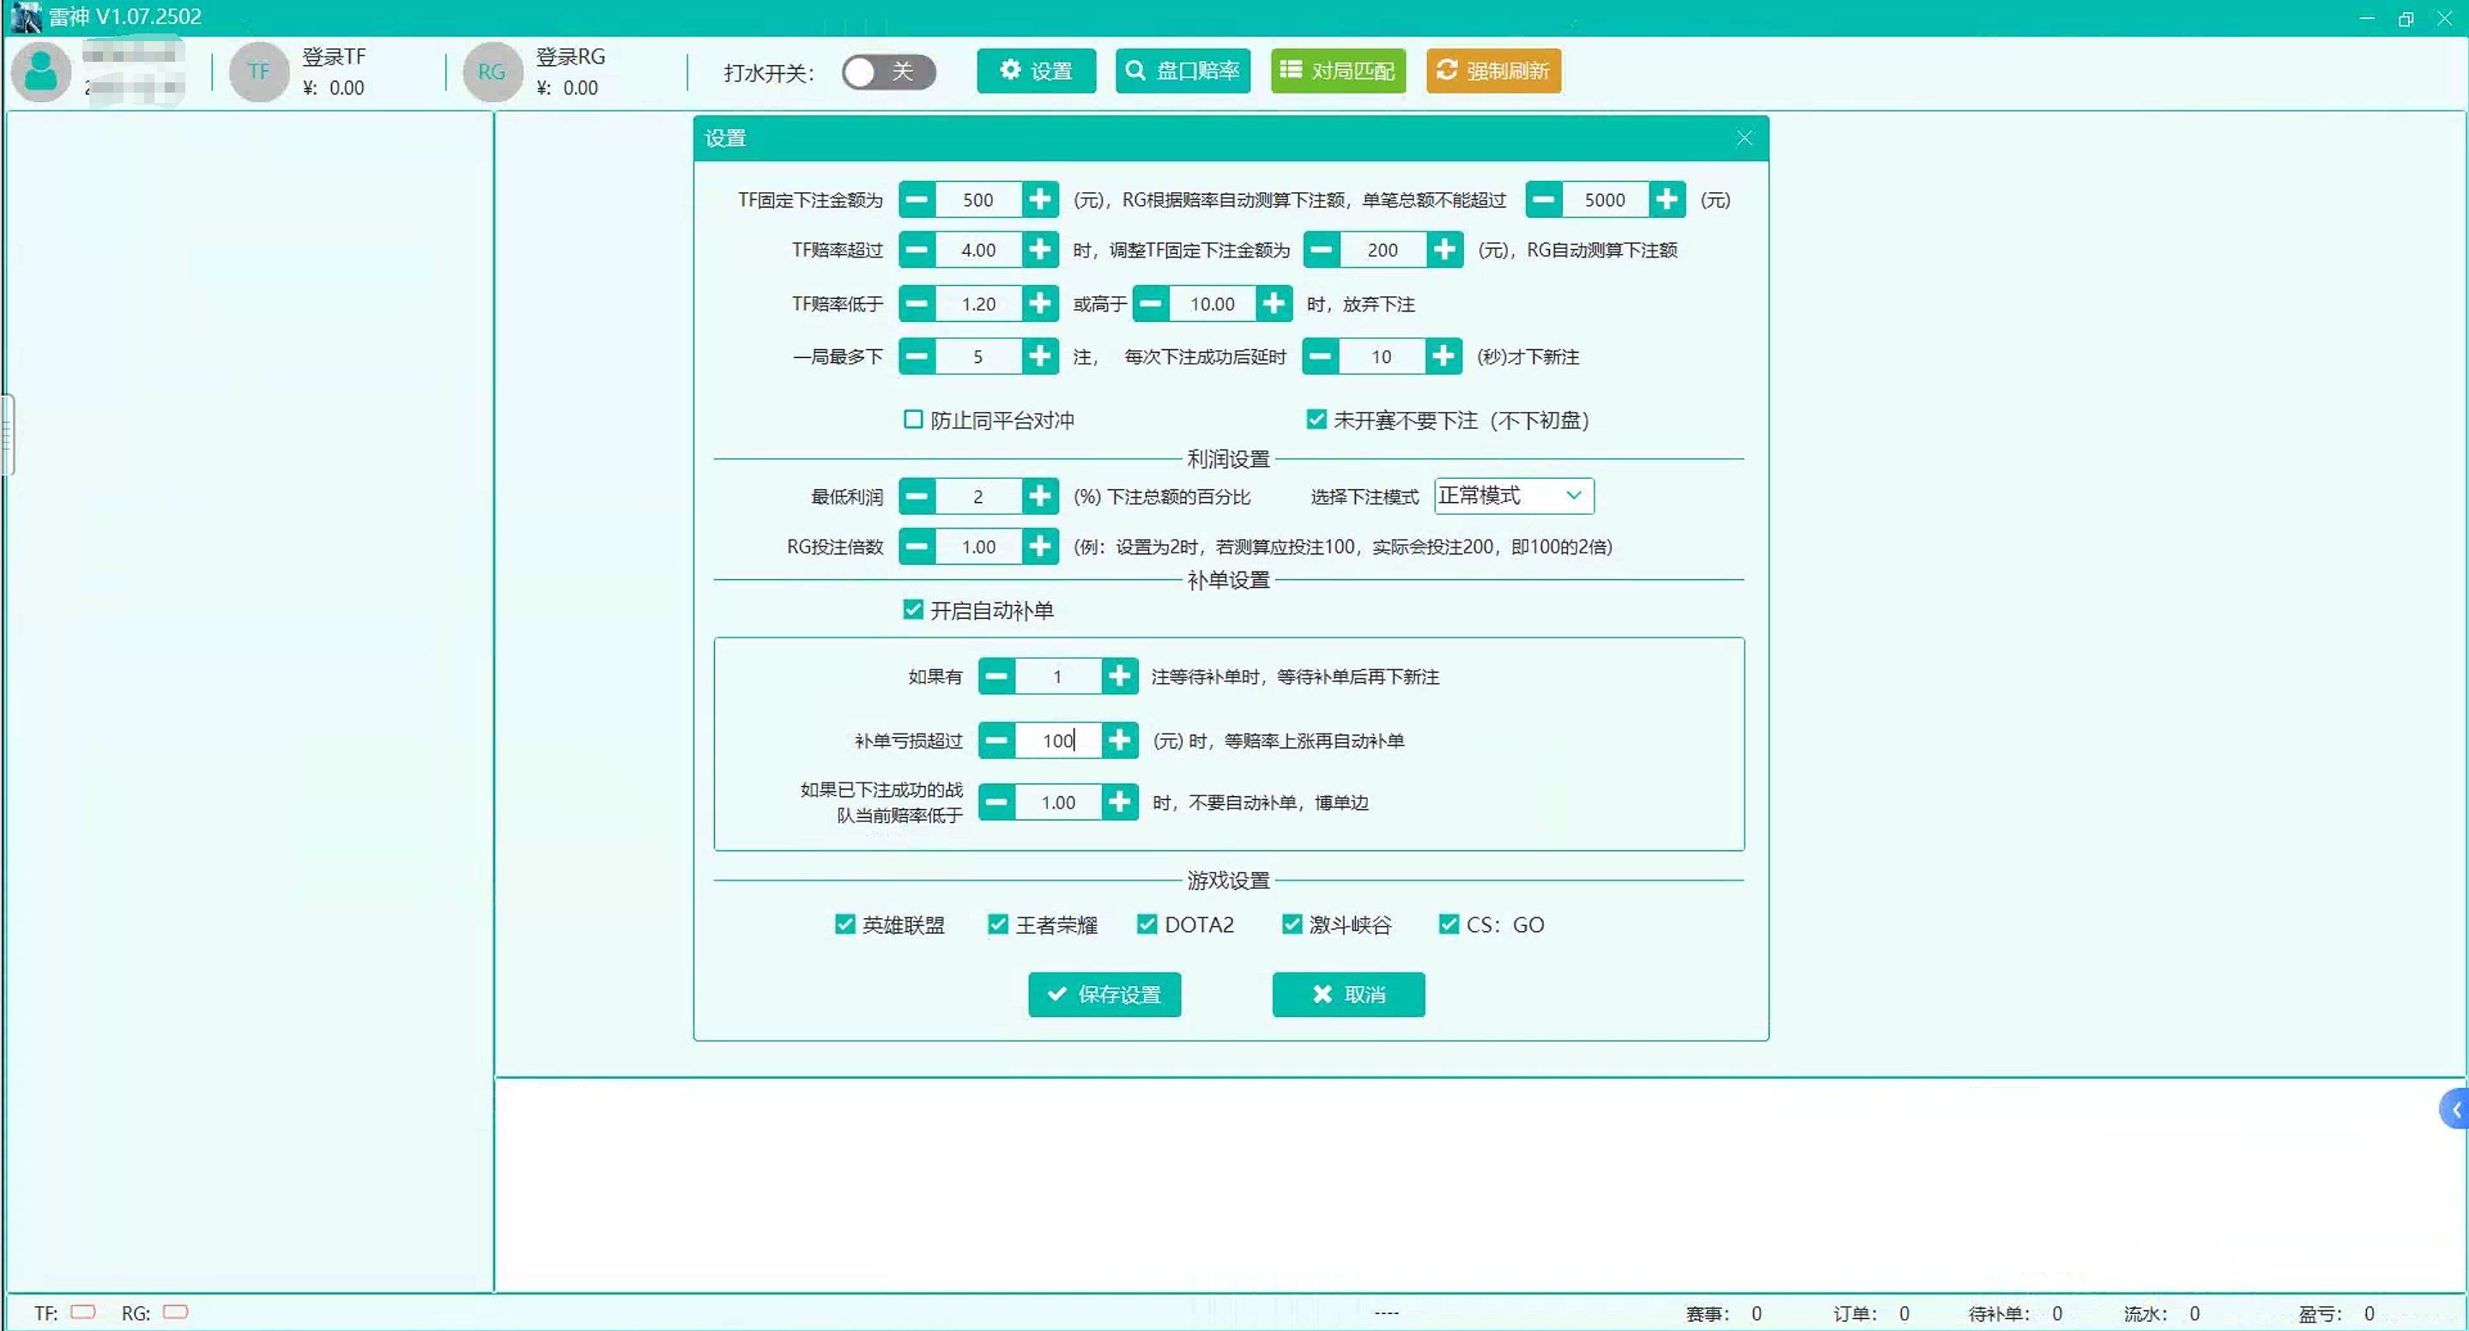Viewport: 2469px width, 1331px height.
Task: Click the TF login avatar icon
Action: [x=259, y=72]
